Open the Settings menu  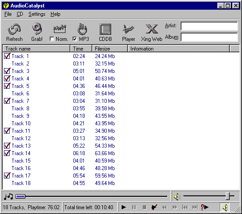point(37,14)
